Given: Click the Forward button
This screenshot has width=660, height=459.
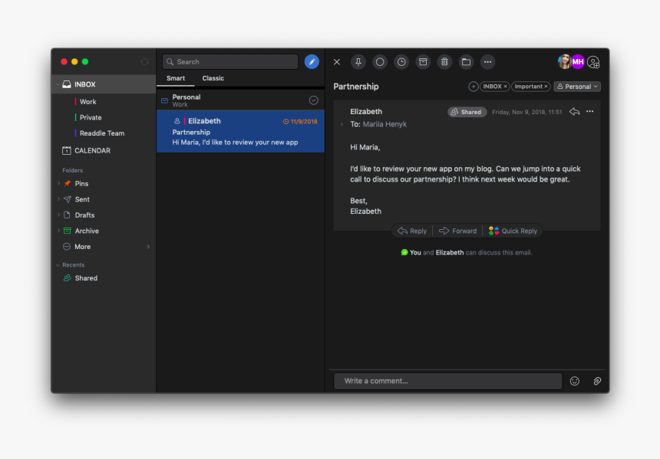Looking at the screenshot, I should [x=458, y=231].
